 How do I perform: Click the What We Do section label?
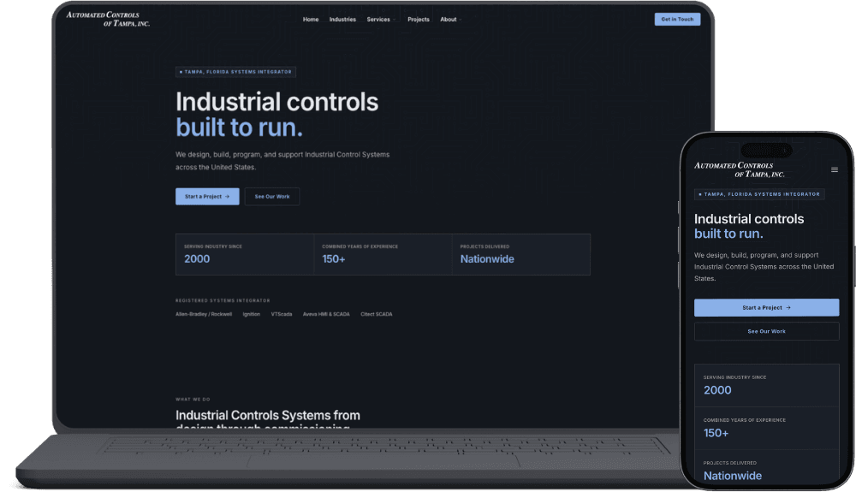coord(193,400)
